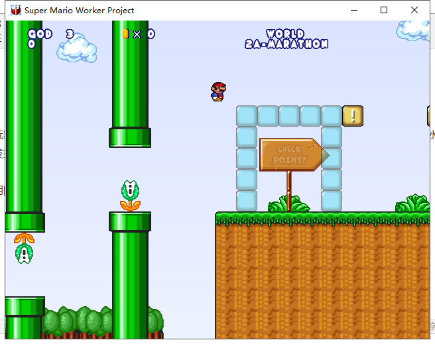Click the lives count number 3
This screenshot has width=435, height=344.
pyautogui.click(x=70, y=34)
